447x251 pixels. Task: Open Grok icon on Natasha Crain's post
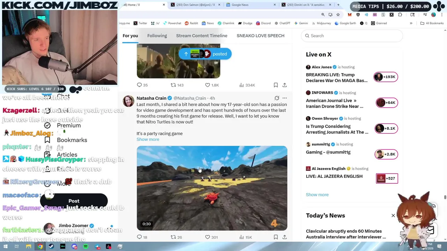pyautogui.click(x=277, y=98)
